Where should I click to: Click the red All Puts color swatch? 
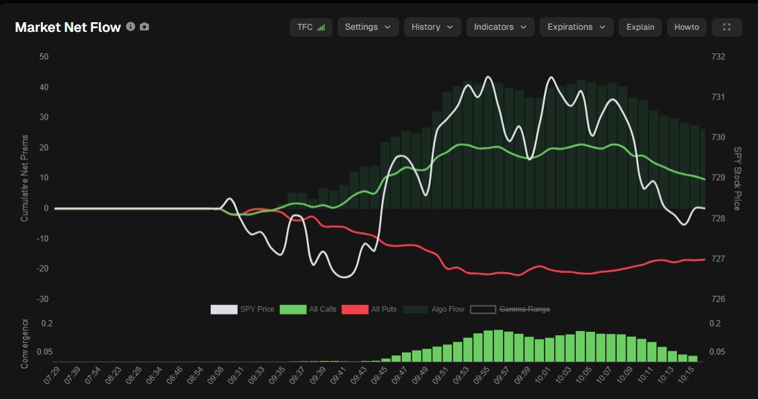(x=355, y=309)
